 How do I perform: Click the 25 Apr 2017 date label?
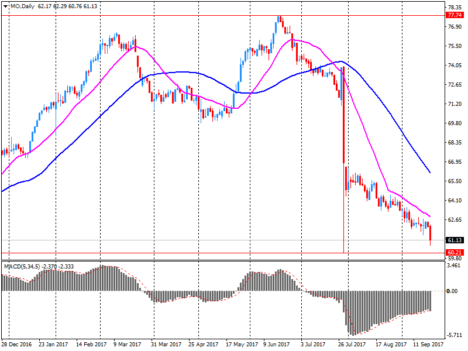[x=203, y=345]
